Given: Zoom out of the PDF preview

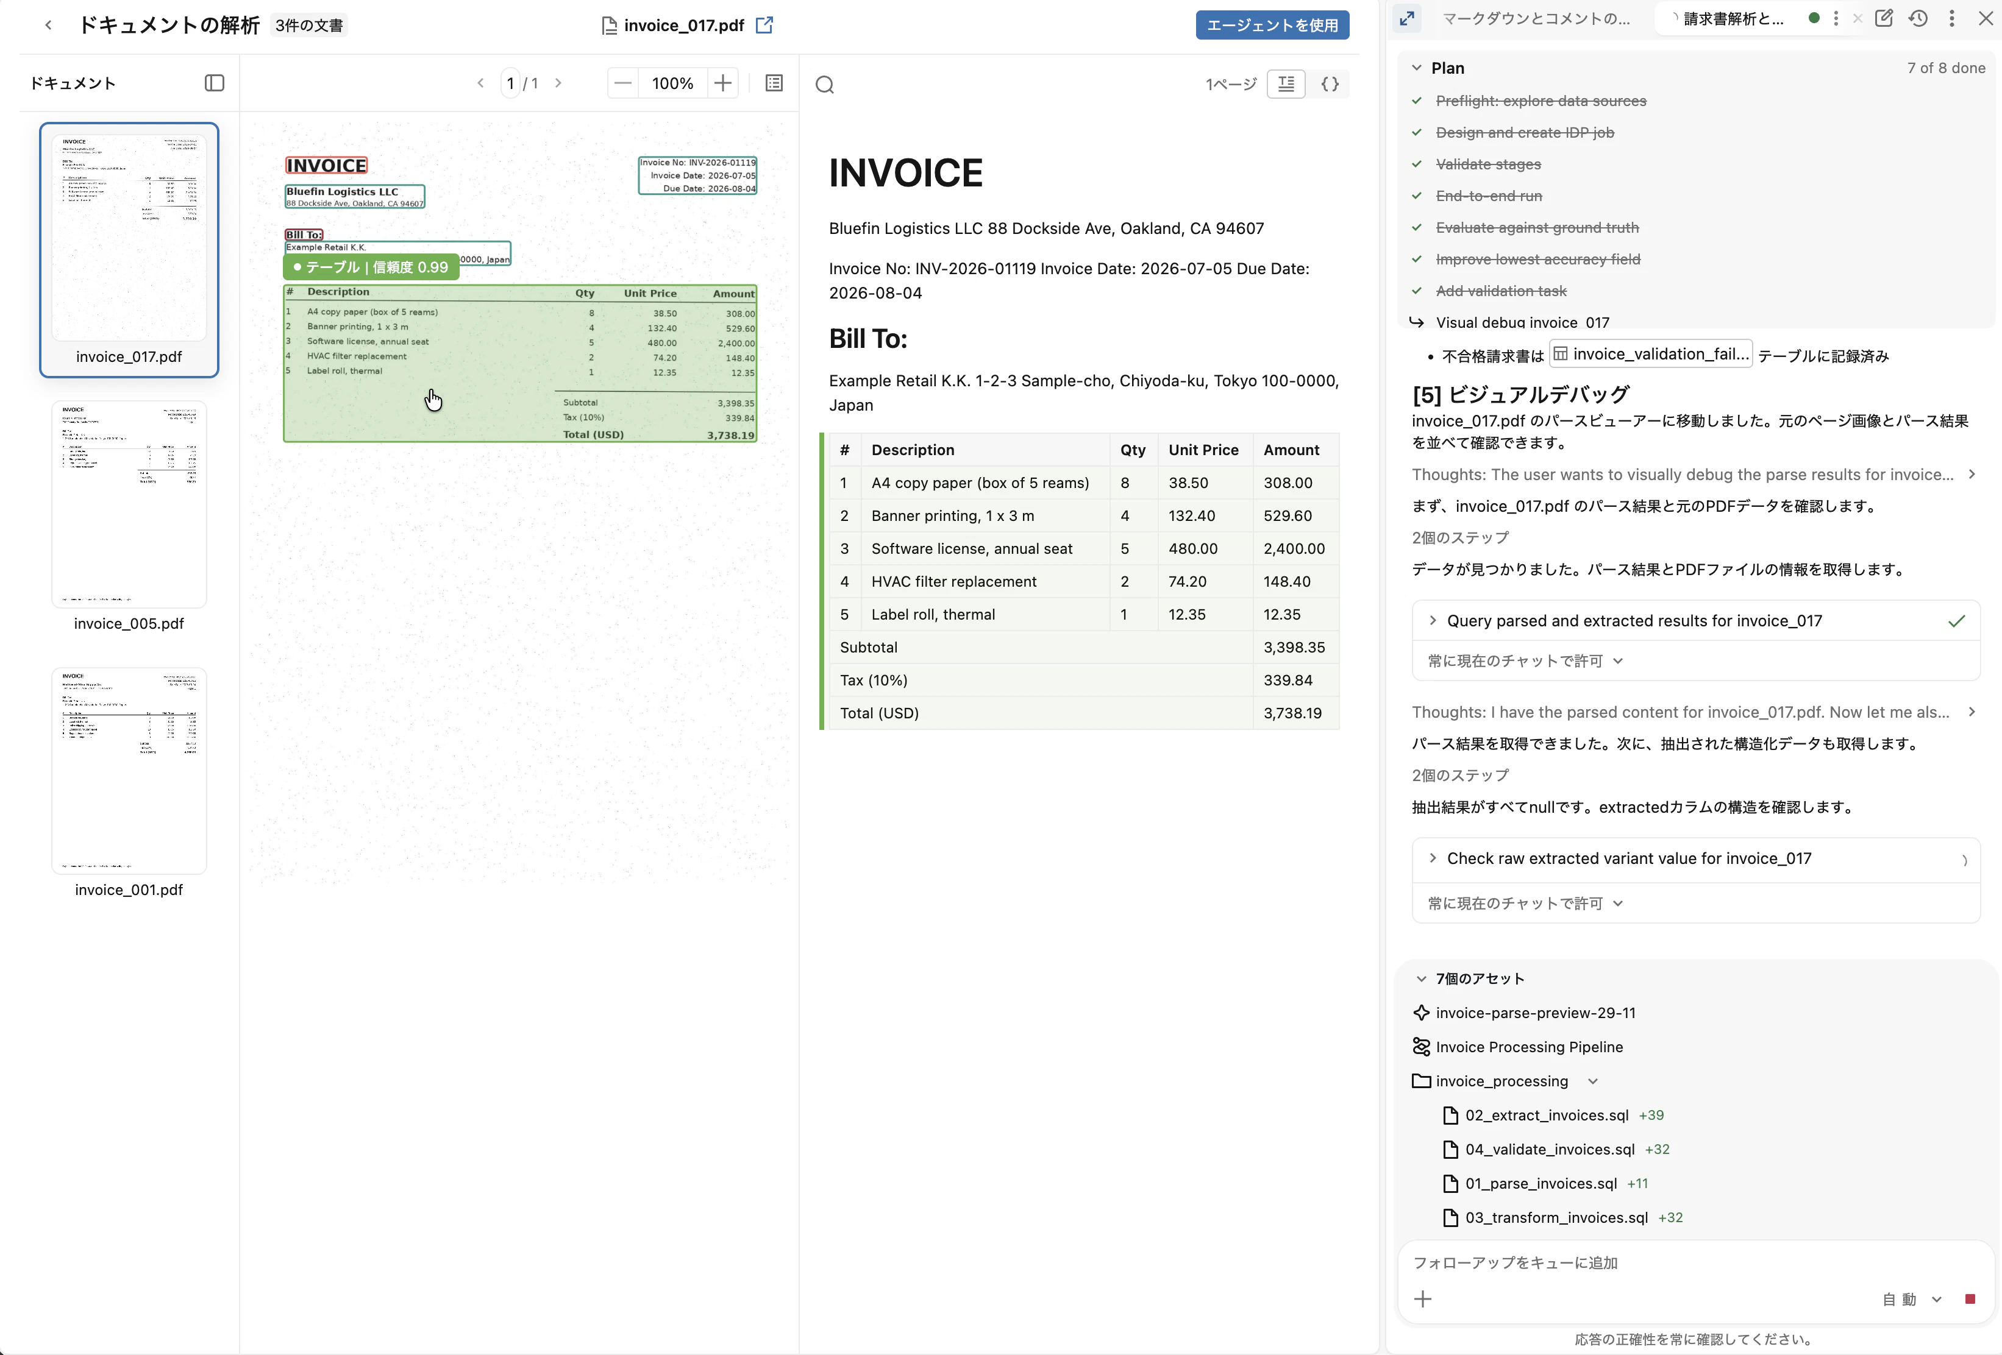Looking at the screenshot, I should [623, 83].
